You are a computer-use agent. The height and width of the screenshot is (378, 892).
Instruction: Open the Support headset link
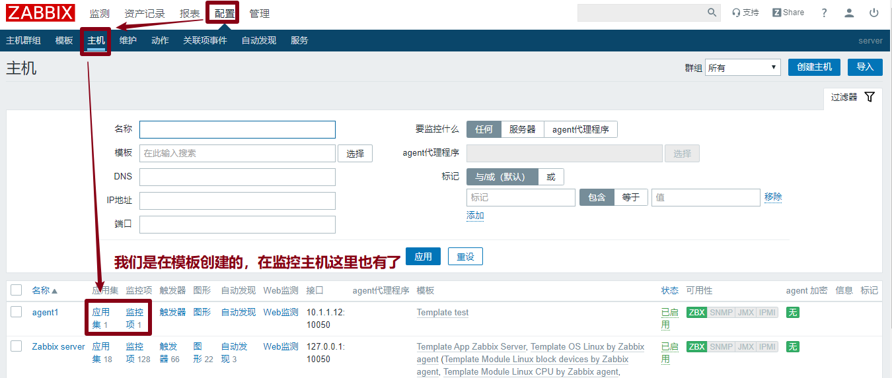coord(745,13)
